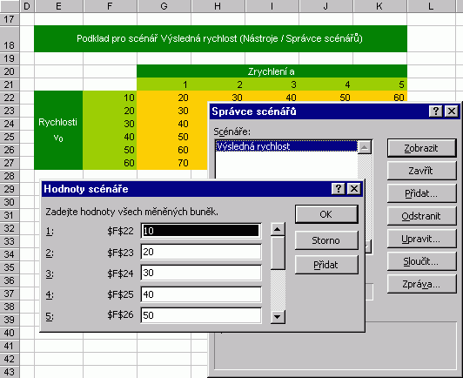463x378 pixels.
Task: Open the Zpráva... report button
Action: (421, 284)
